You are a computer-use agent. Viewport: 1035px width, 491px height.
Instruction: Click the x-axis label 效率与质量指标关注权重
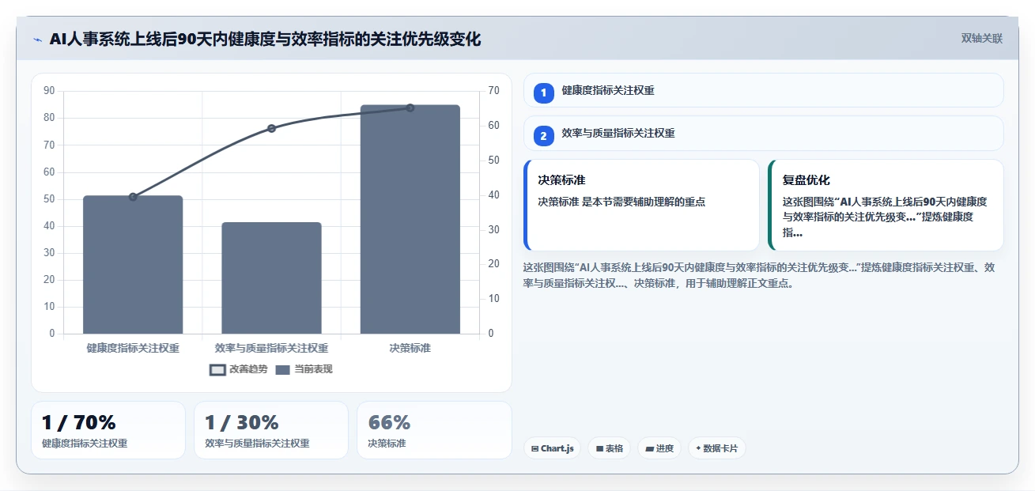271,348
